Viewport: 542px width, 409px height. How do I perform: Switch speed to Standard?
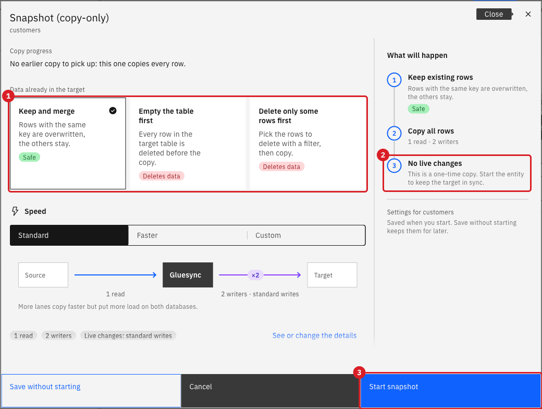click(x=69, y=235)
